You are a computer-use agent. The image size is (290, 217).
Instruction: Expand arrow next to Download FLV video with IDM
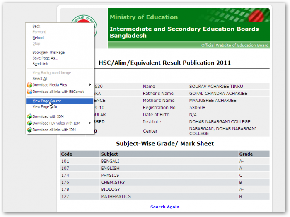(x=90, y=123)
